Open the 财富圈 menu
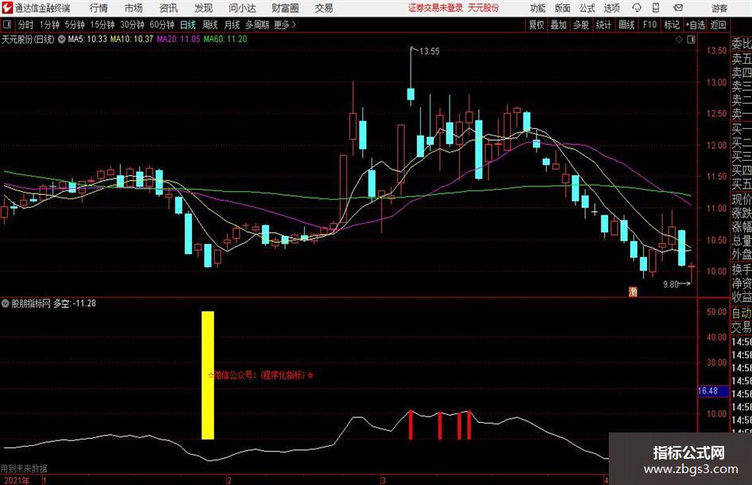Image resolution: width=752 pixels, height=485 pixels. click(285, 8)
